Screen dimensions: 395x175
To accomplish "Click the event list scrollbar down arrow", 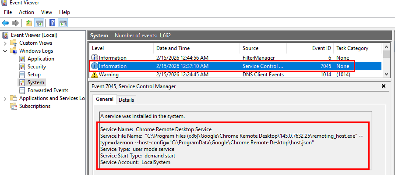I will (x=386, y=74).
